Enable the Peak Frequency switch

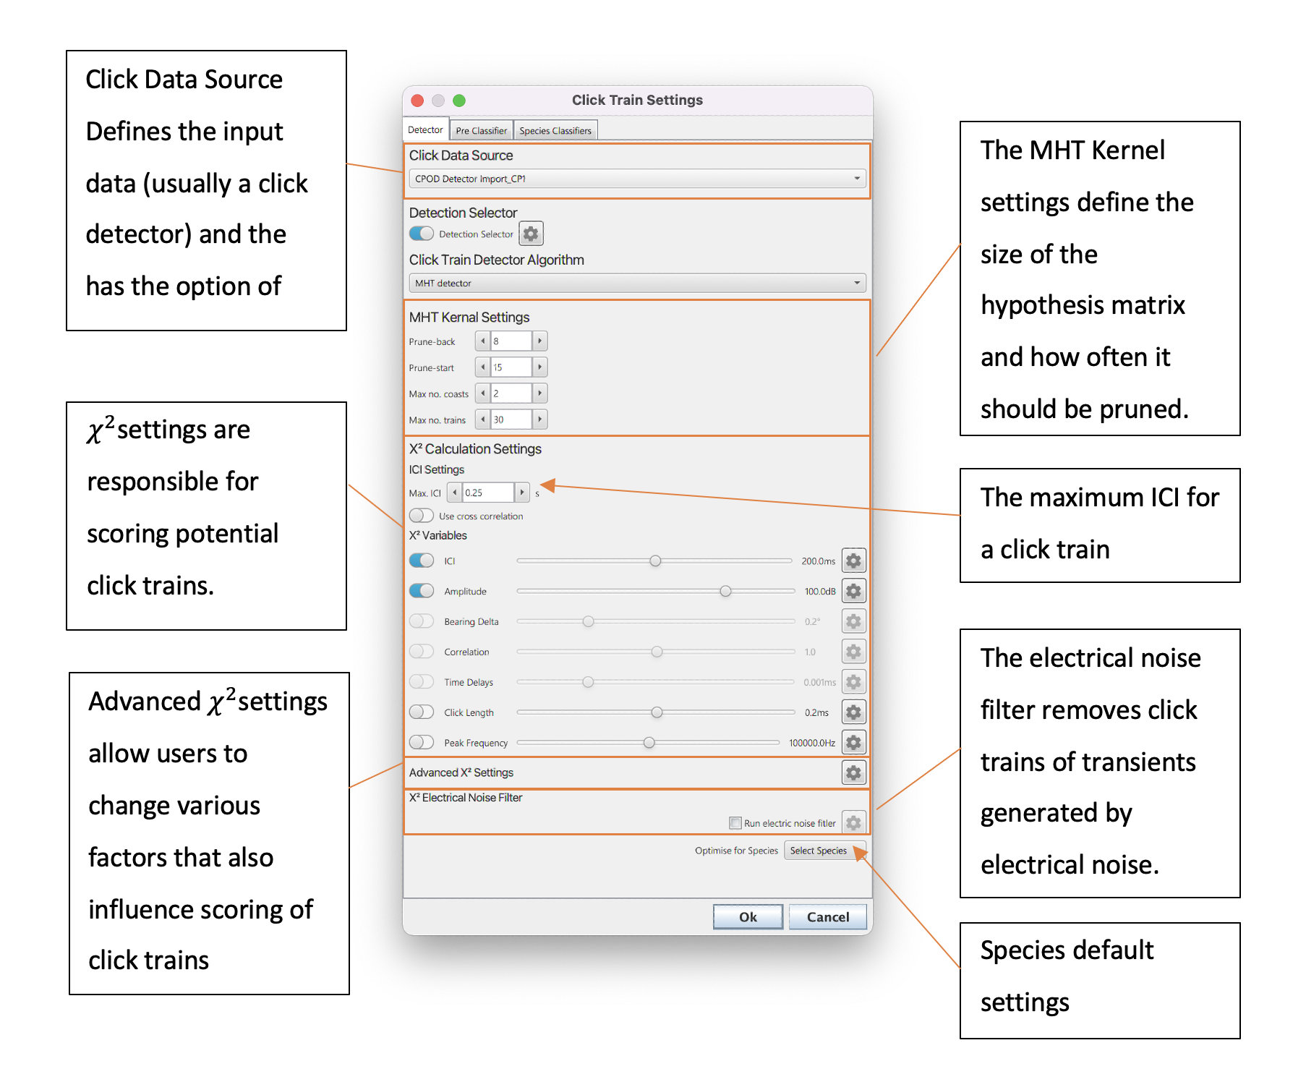[422, 743]
